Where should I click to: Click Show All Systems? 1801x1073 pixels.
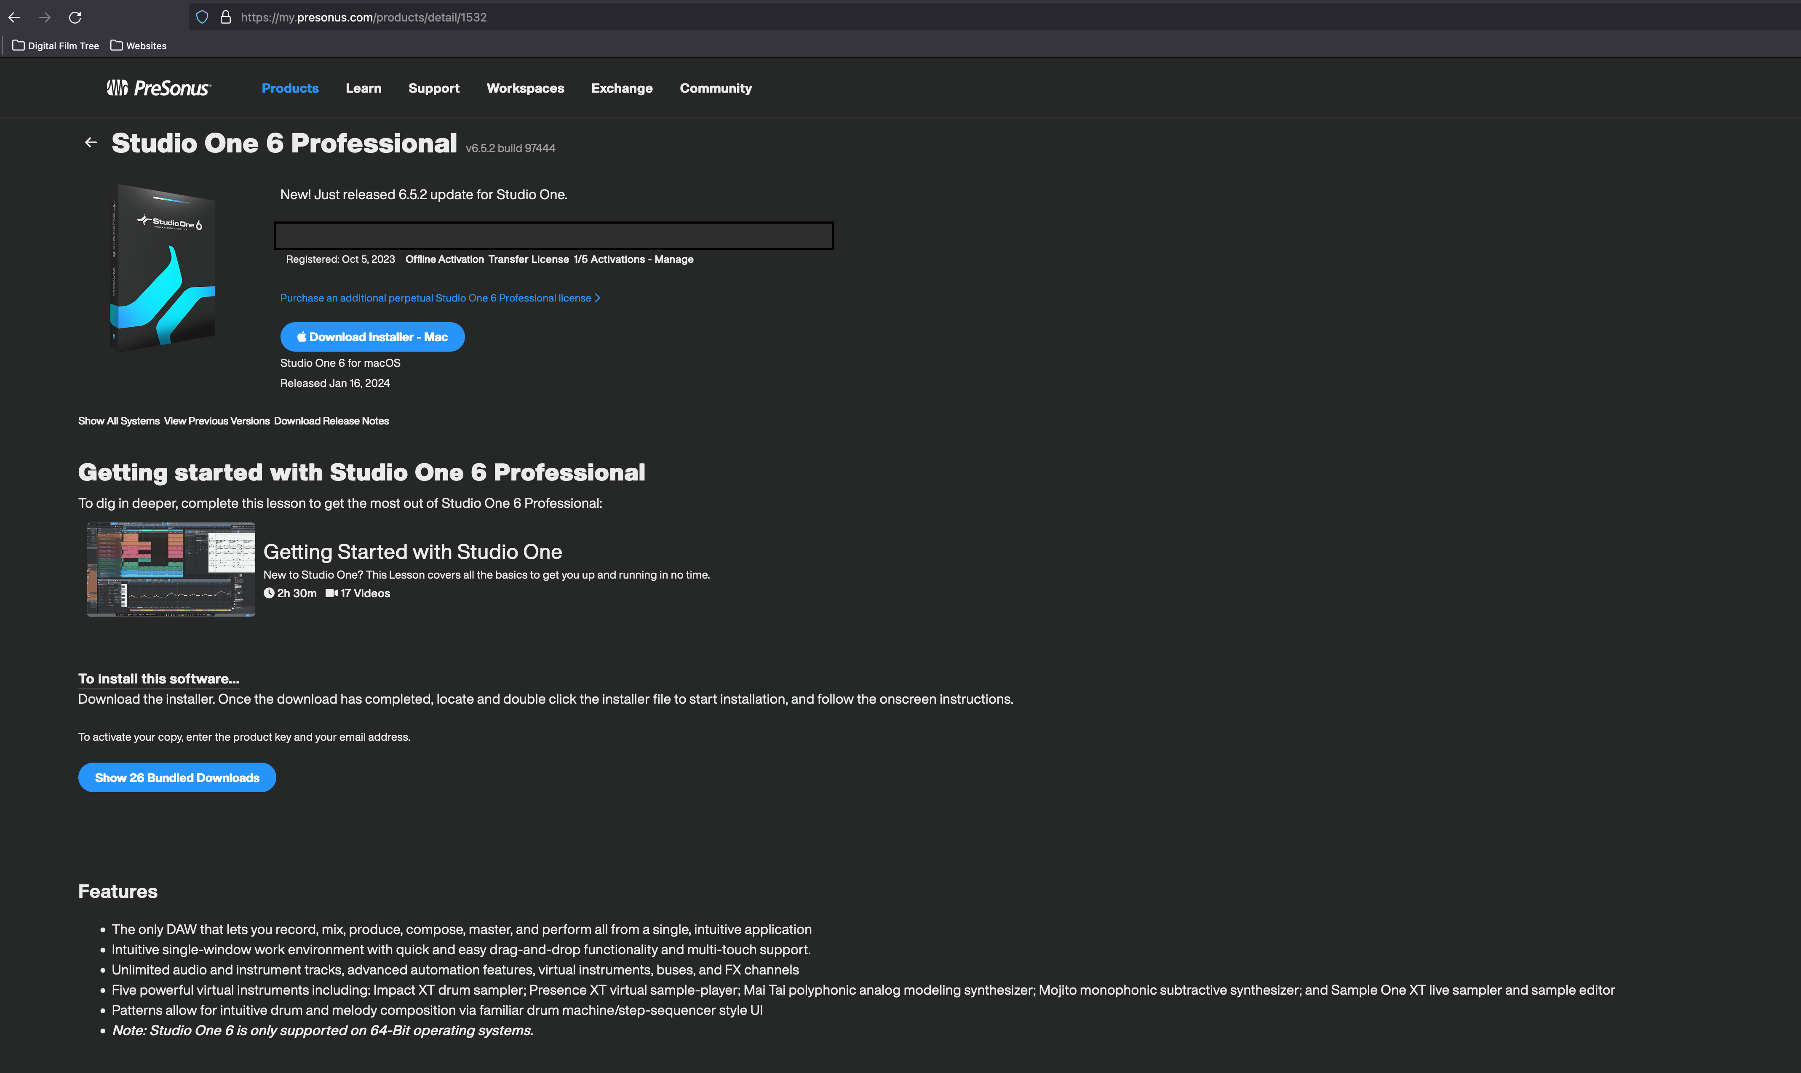pyautogui.click(x=119, y=421)
